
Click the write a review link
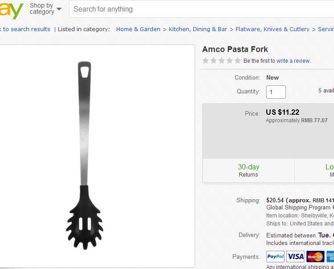tap(293, 61)
